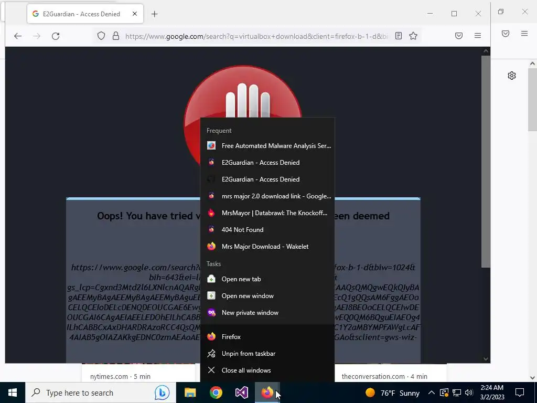Image resolution: width=537 pixels, height=403 pixels.
Task: Open the tracking protection shield icon
Action: (101, 36)
